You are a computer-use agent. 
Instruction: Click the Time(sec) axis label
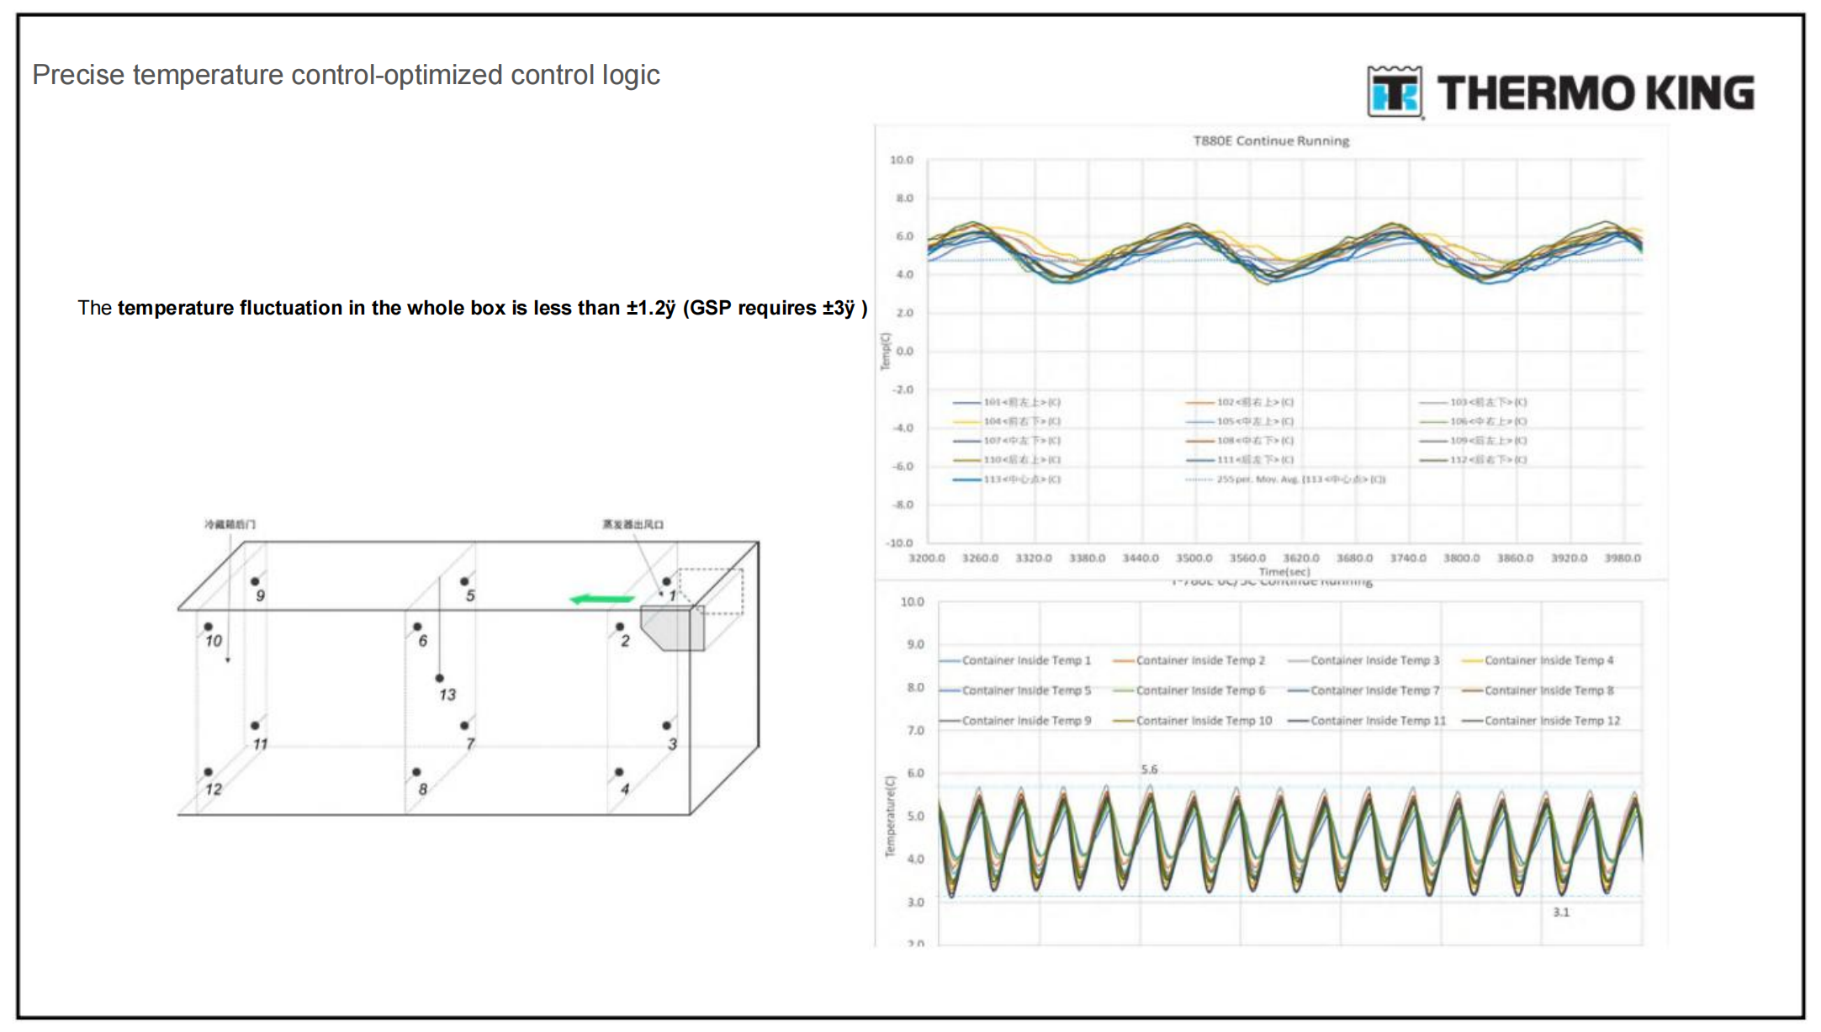pos(1284,572)
